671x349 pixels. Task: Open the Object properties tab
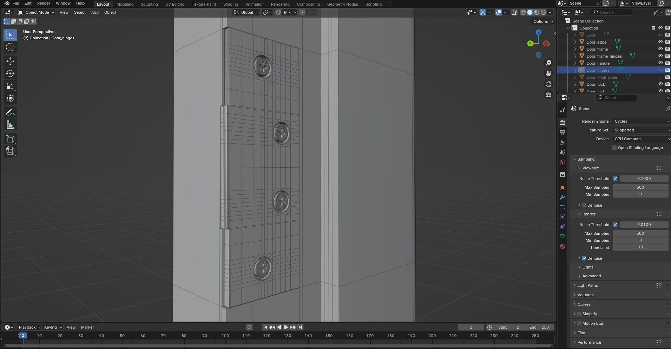563,187
